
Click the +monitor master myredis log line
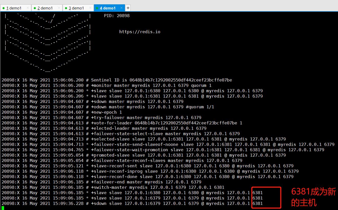point(107,85)
